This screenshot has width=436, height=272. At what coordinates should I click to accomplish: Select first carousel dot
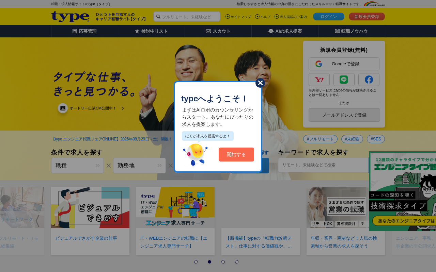click(x=196, y=262)
